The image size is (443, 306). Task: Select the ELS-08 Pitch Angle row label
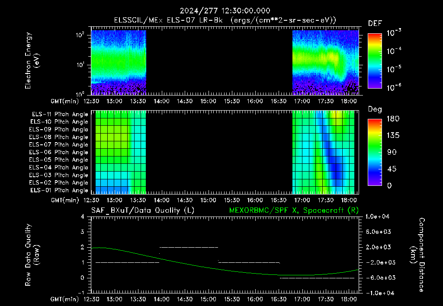59,137
